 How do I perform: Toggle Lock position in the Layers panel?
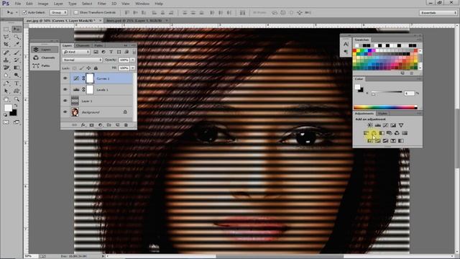coord(88,68)
